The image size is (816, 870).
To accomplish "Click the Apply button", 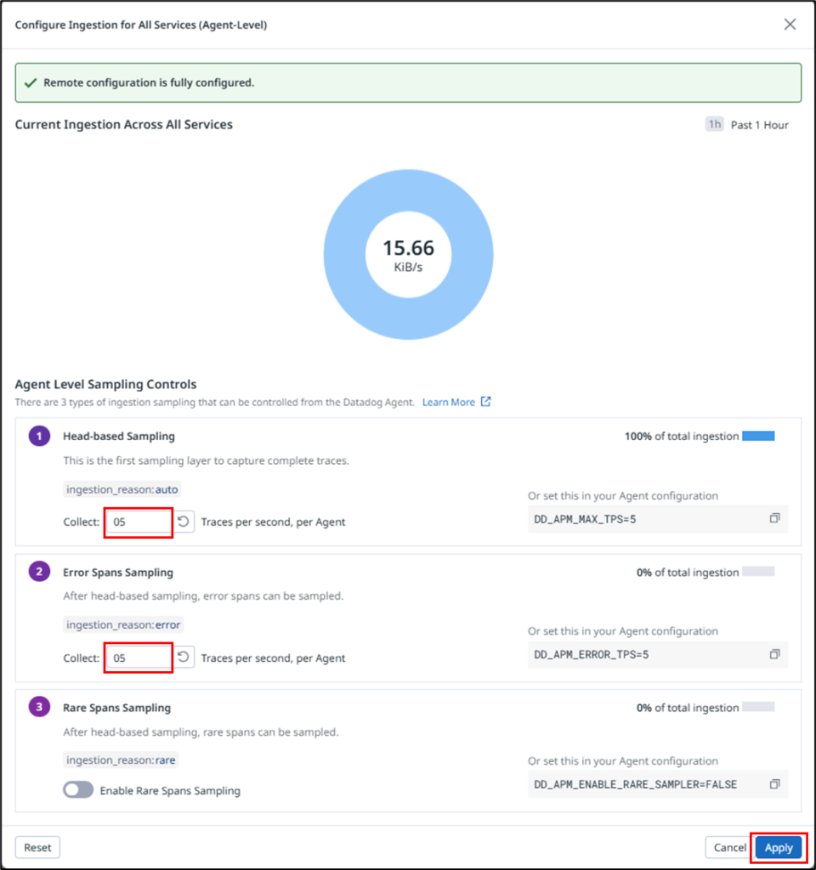I will tap(778, 847).
